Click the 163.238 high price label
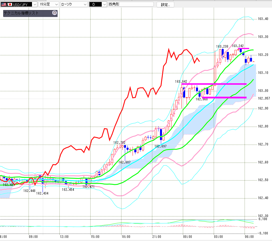This screenshot has height=241, width=272. tap(222, 46)
